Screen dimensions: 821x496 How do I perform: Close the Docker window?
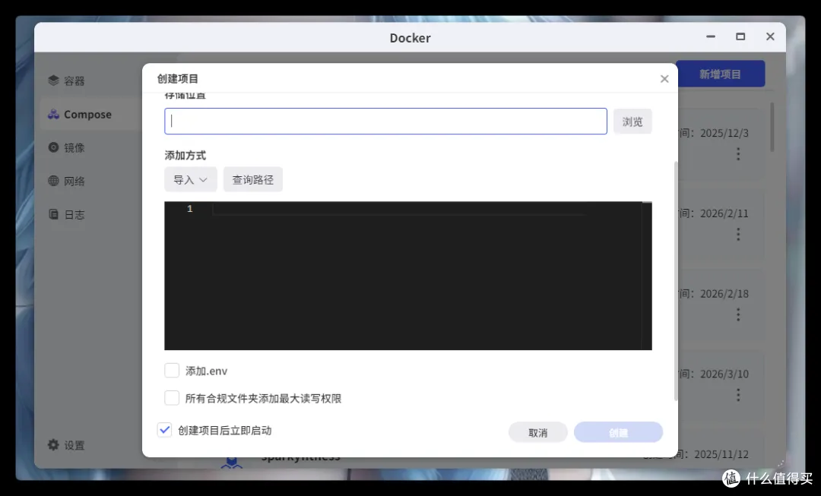(770, 36)
